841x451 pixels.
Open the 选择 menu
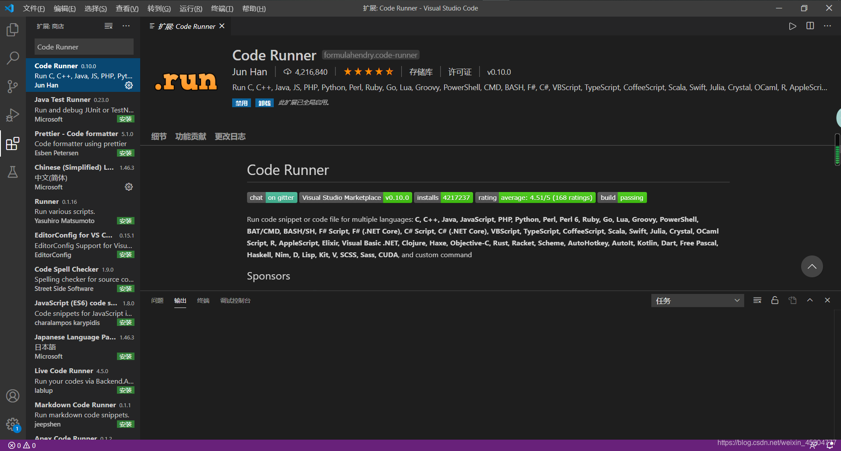[x=95, y=8]
